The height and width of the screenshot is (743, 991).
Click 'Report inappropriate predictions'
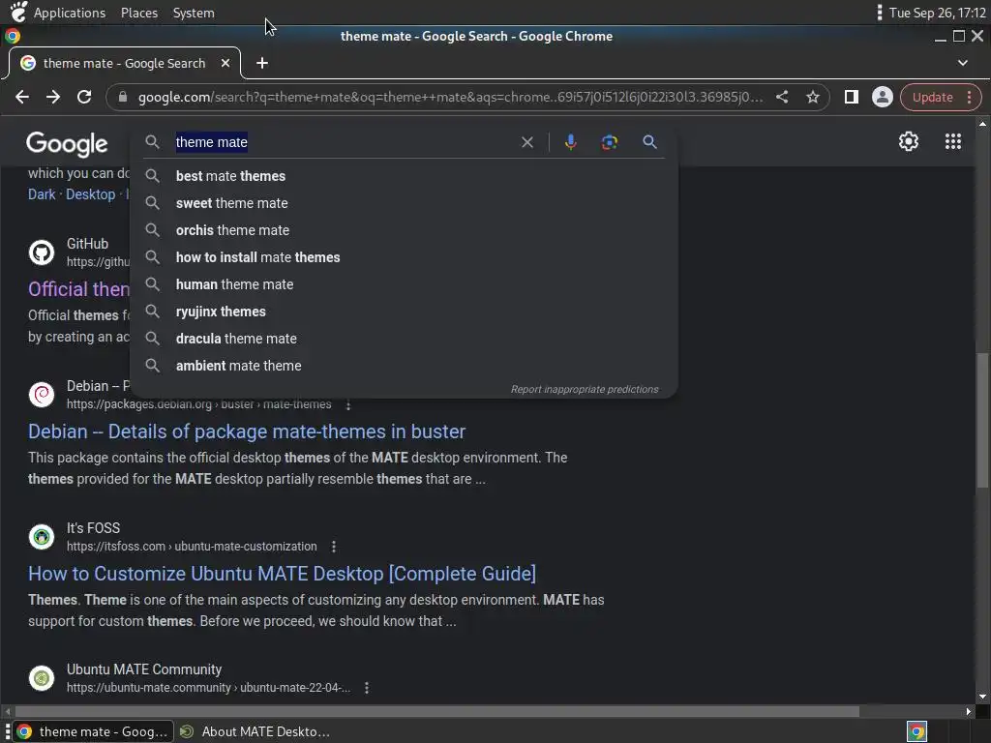tap(585, 389)
